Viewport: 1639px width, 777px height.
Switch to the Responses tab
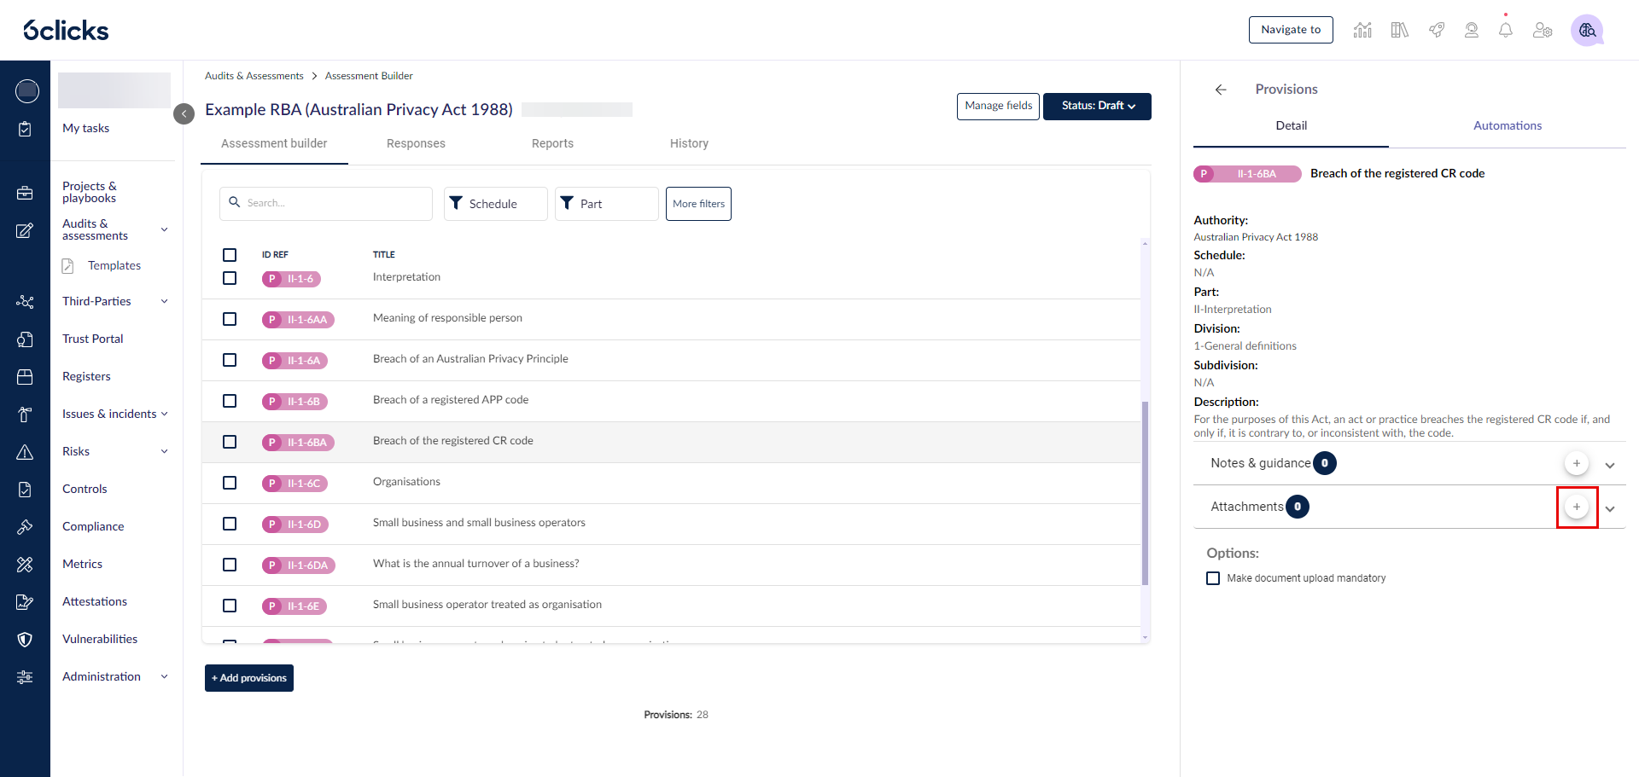tap(416, 143)
